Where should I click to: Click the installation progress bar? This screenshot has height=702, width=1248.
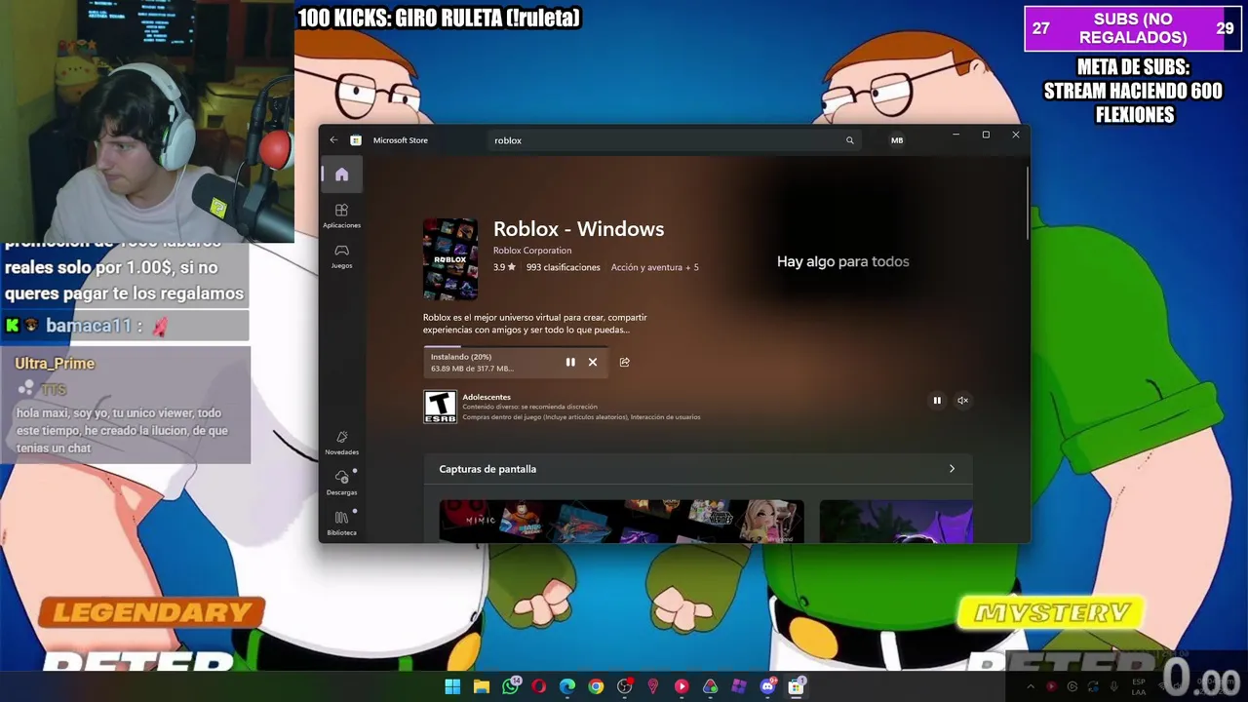[x=516, y=347]
